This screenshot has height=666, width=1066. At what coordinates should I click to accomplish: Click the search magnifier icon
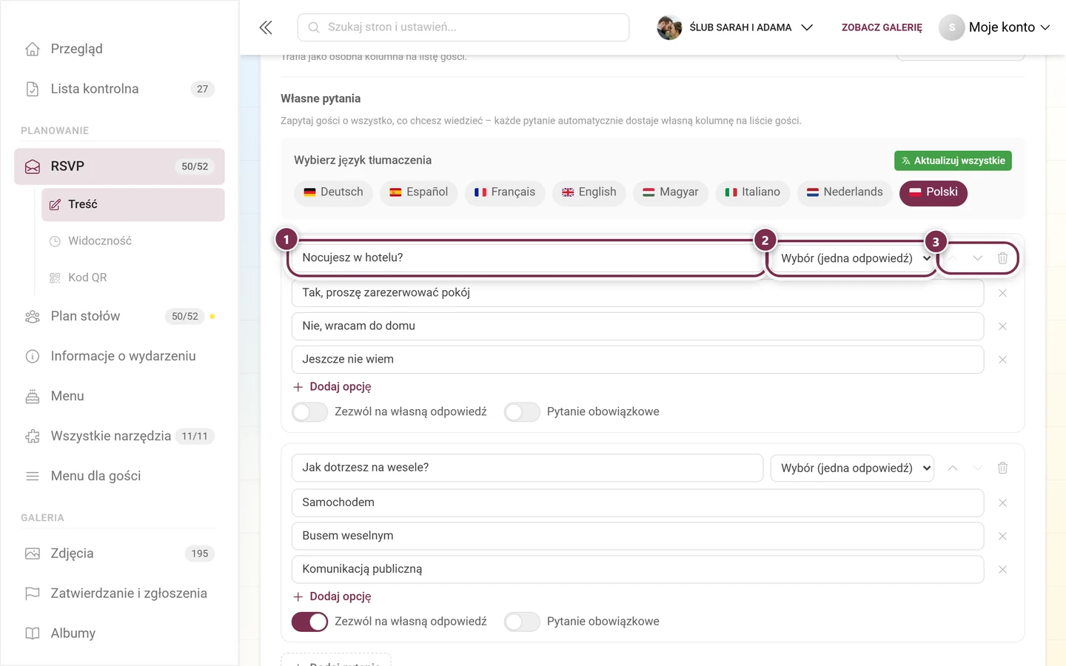point(314,27)
